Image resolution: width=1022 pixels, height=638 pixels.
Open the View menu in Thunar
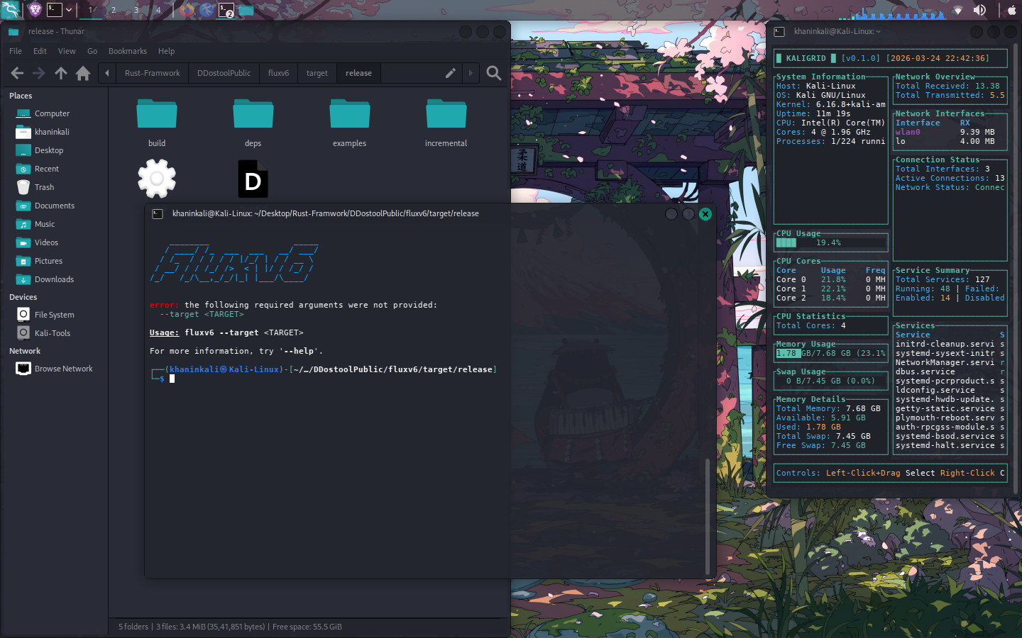(67, 51)
